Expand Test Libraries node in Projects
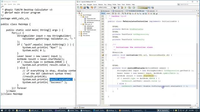The image size is (200, 112). pyautogui.click(x=79, y=35)
